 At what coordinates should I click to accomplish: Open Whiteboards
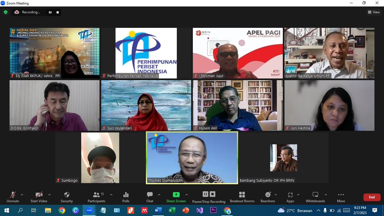pyautogui.click(x=315, y=197)
